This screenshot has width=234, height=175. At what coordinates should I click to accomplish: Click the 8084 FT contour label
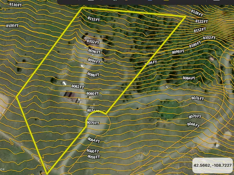pyautogui.click(x=189, y=78)
